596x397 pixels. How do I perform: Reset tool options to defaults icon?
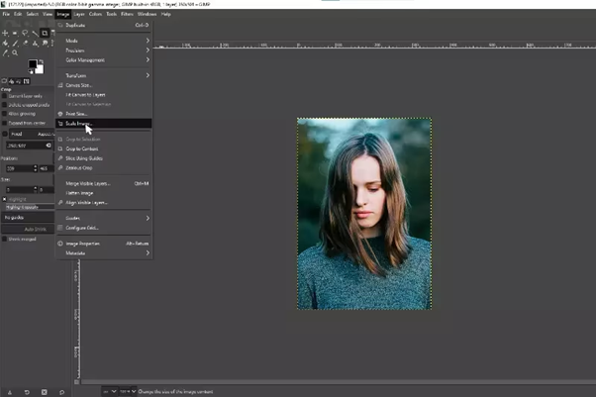point(61,392)
